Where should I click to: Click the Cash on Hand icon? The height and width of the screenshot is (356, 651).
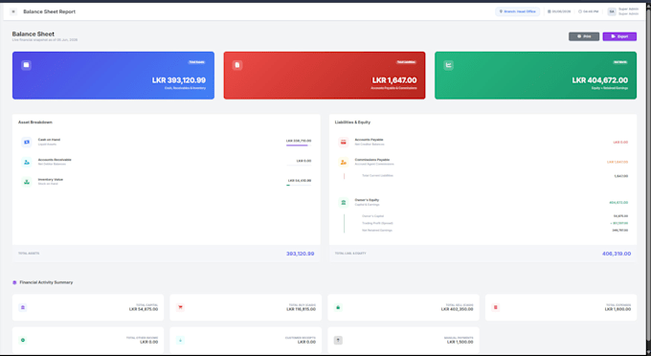(x=27, y=142)
